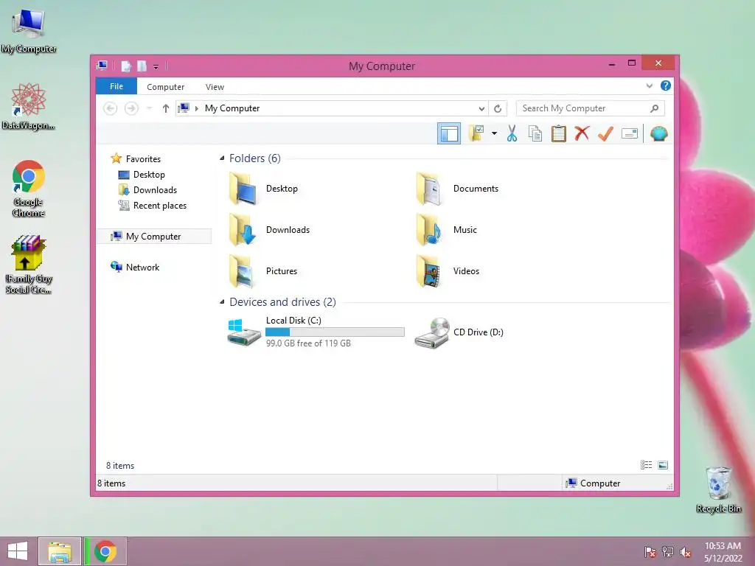This screenshot has width=755, height=566.
Task: Click File Explorer in the taskbar
Action: pos(60,551)
